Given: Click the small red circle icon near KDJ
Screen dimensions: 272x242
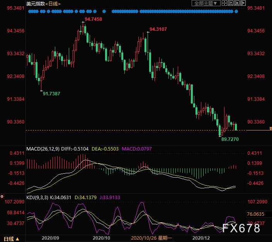Looking at the screenshot, I should [2, 196].
